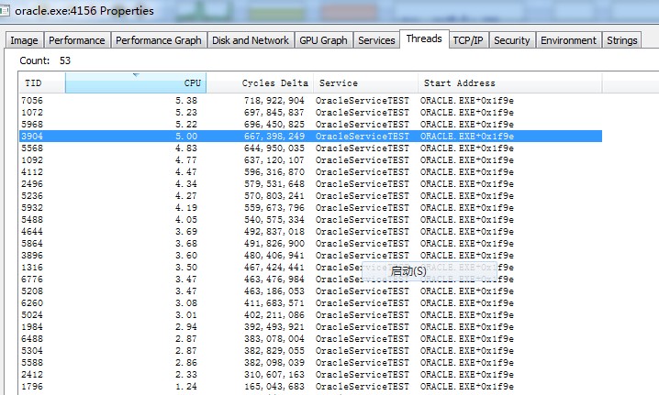Viewport: 659px width, 395px height.
Task: Select thread row with TID 5208
Action: (x=310, y=291)
